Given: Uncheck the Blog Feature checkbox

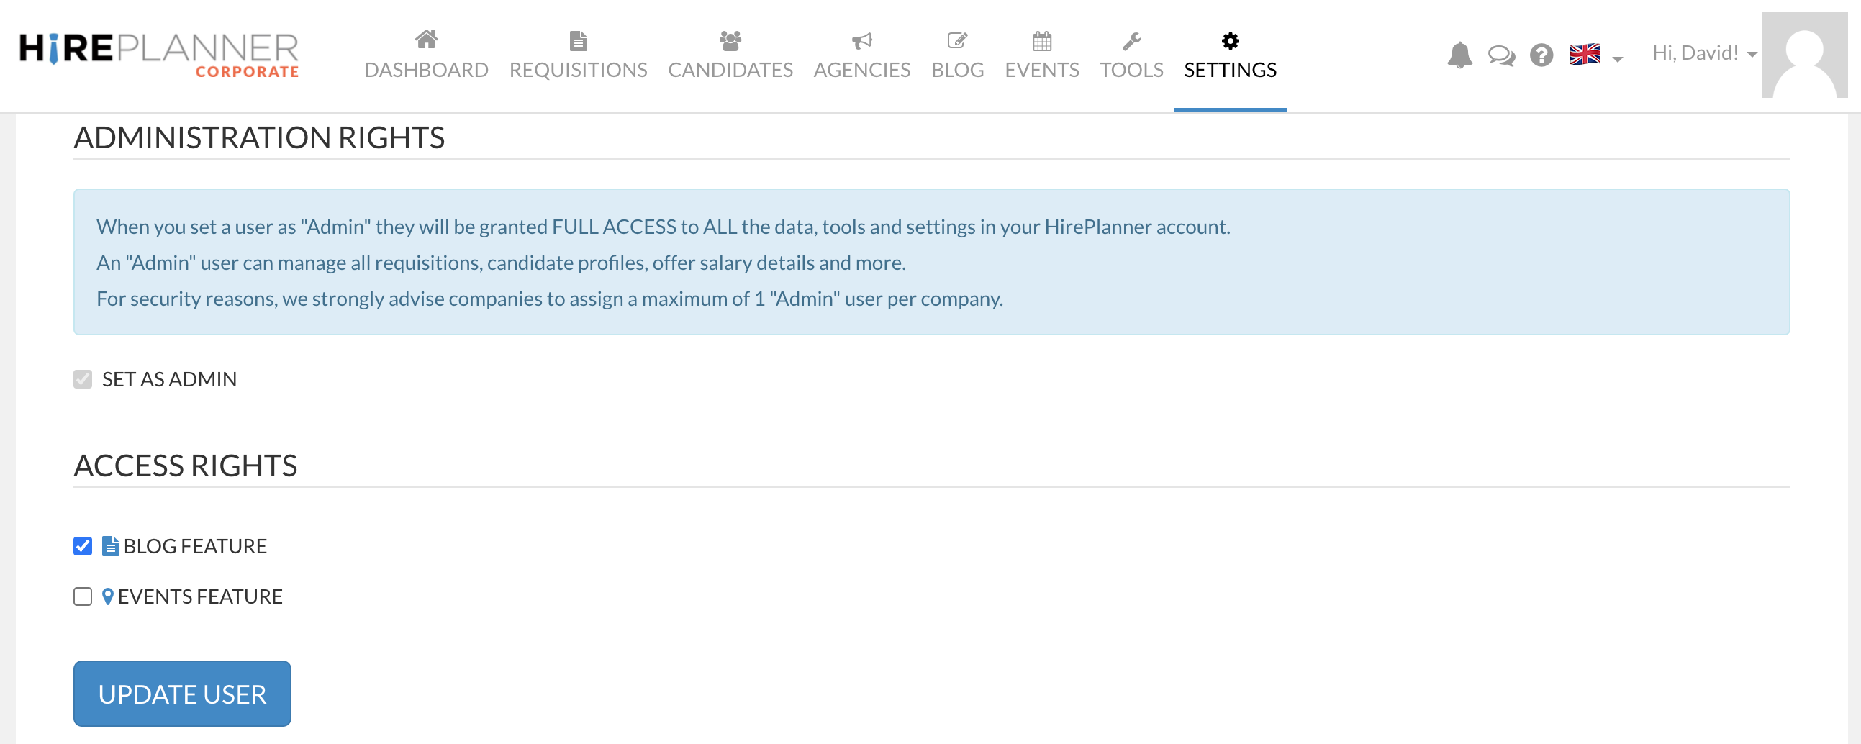Looking at the screenshot, I should click(x=81, y=546).
